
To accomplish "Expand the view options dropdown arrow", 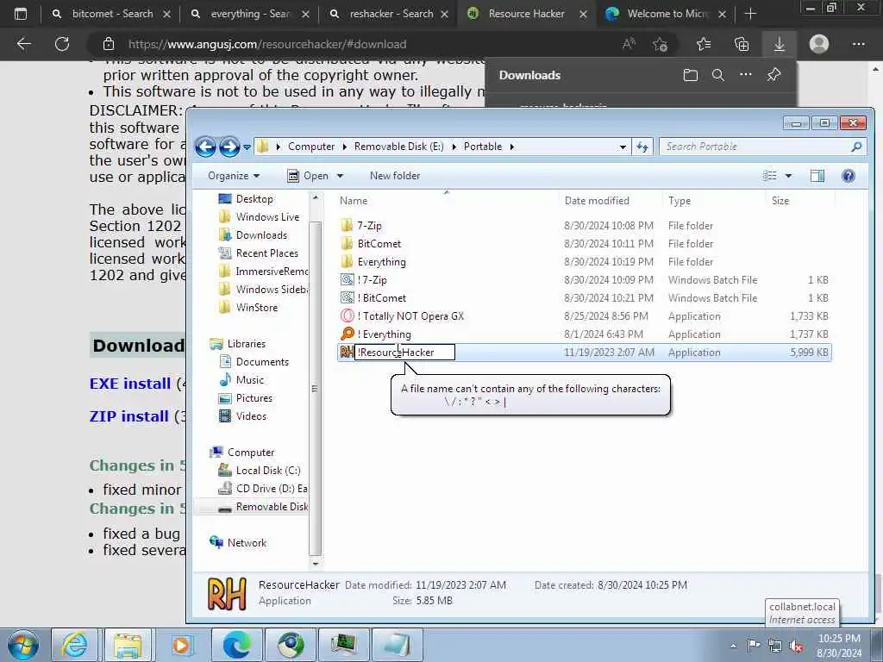I will tap(788, 176).
